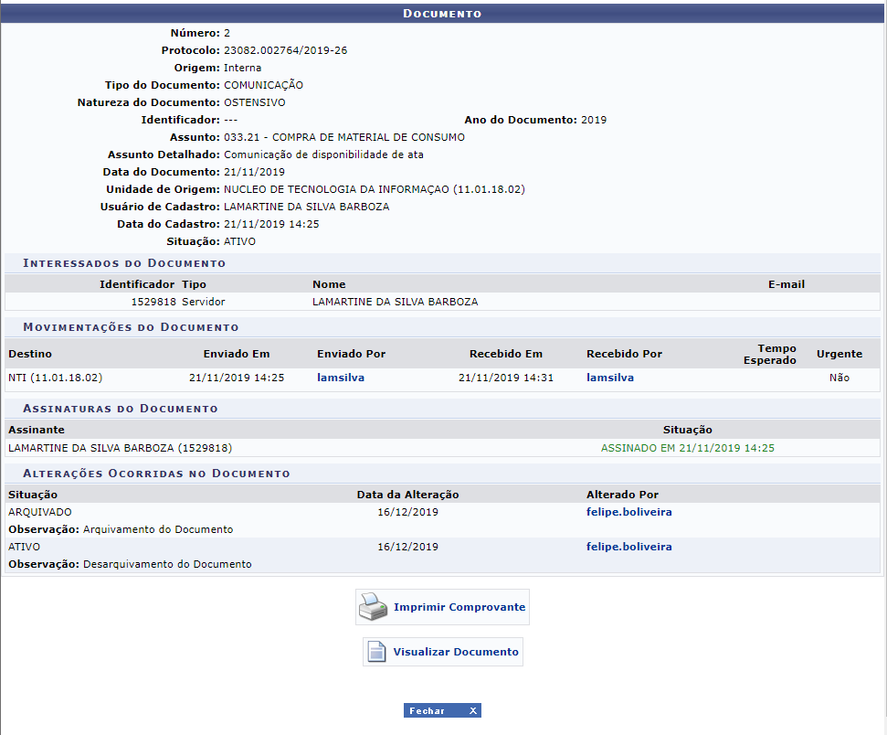
Task: Click the Assinaturas do Documento section header
Action: coord(121,409)
